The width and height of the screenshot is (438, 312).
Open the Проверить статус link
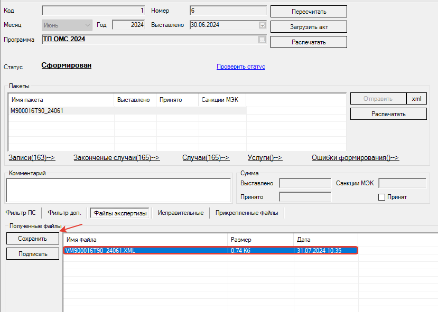[240, 67]
